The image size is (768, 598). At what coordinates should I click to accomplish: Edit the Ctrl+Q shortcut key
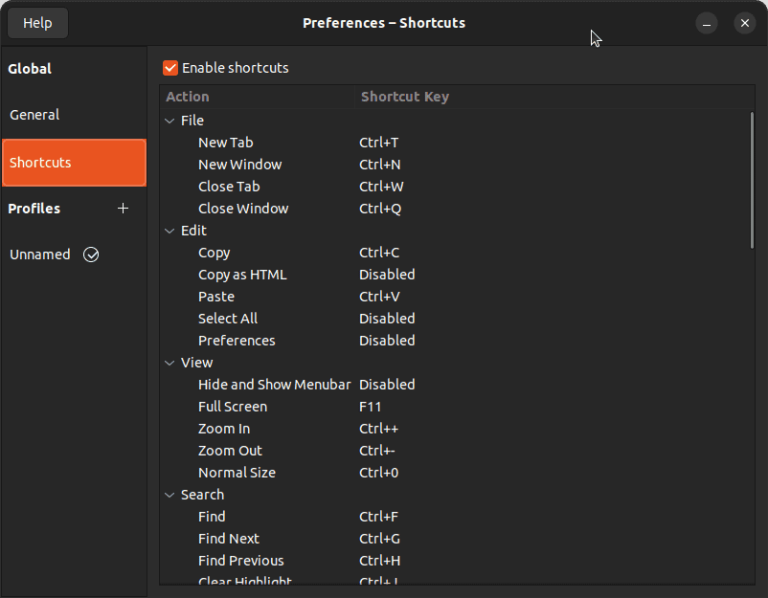click(380, 209)
